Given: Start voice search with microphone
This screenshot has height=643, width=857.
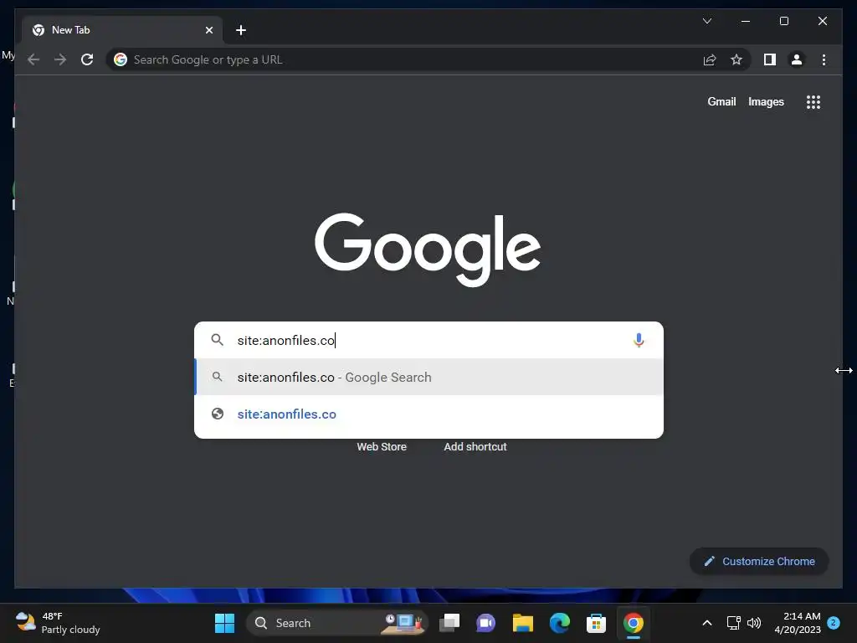Looking at the screenshot, I should 639,340.
